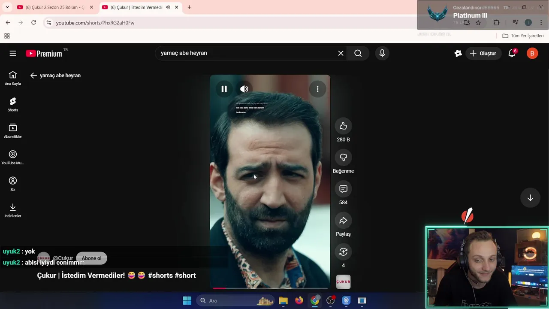Open Abonelikler in the sidebar
The height and width of the screenshot is (309, 549).
(x=13, y=131)
